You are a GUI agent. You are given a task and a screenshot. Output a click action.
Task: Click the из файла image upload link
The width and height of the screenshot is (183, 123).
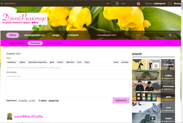click(x=23, y=100)
